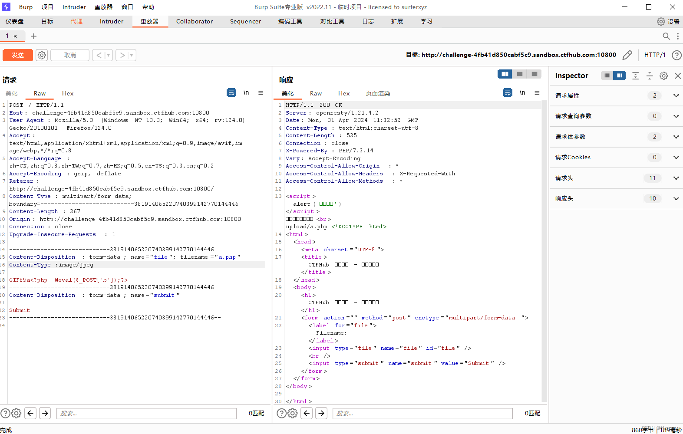Open history dropdown beside the < arrow
683x434 pixels.
109,55
